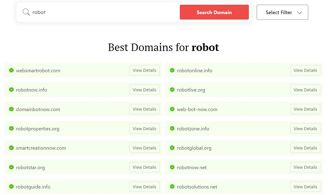Click the web-bot-now.com domain listing

click(x=197, y=109)
